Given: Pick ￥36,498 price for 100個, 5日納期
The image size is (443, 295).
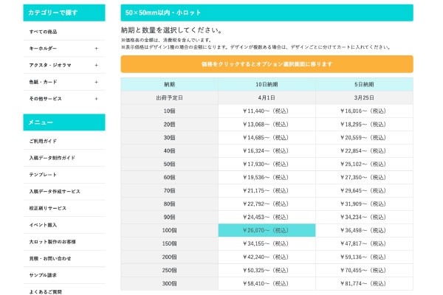Looking at the screenshot, I should (364, 231).
